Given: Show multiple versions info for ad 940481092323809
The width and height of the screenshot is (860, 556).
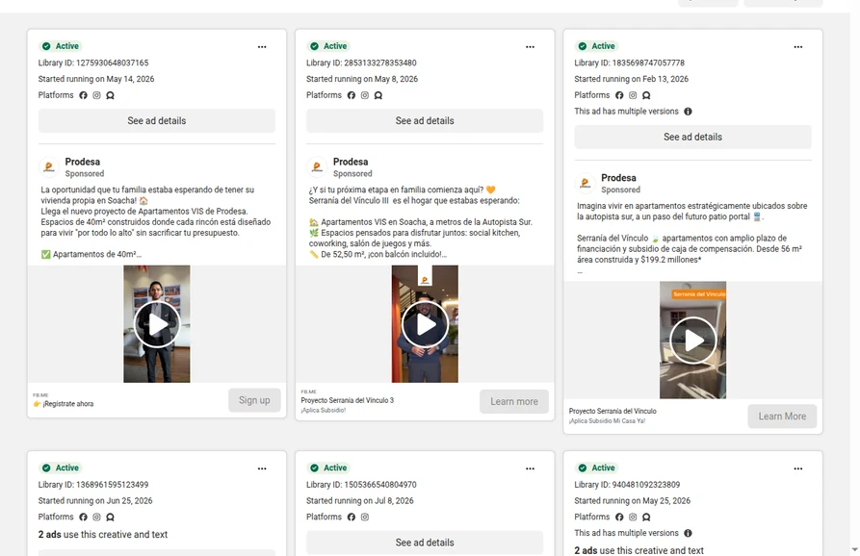Looking at the screenshot, I should [x=688, y=534].
